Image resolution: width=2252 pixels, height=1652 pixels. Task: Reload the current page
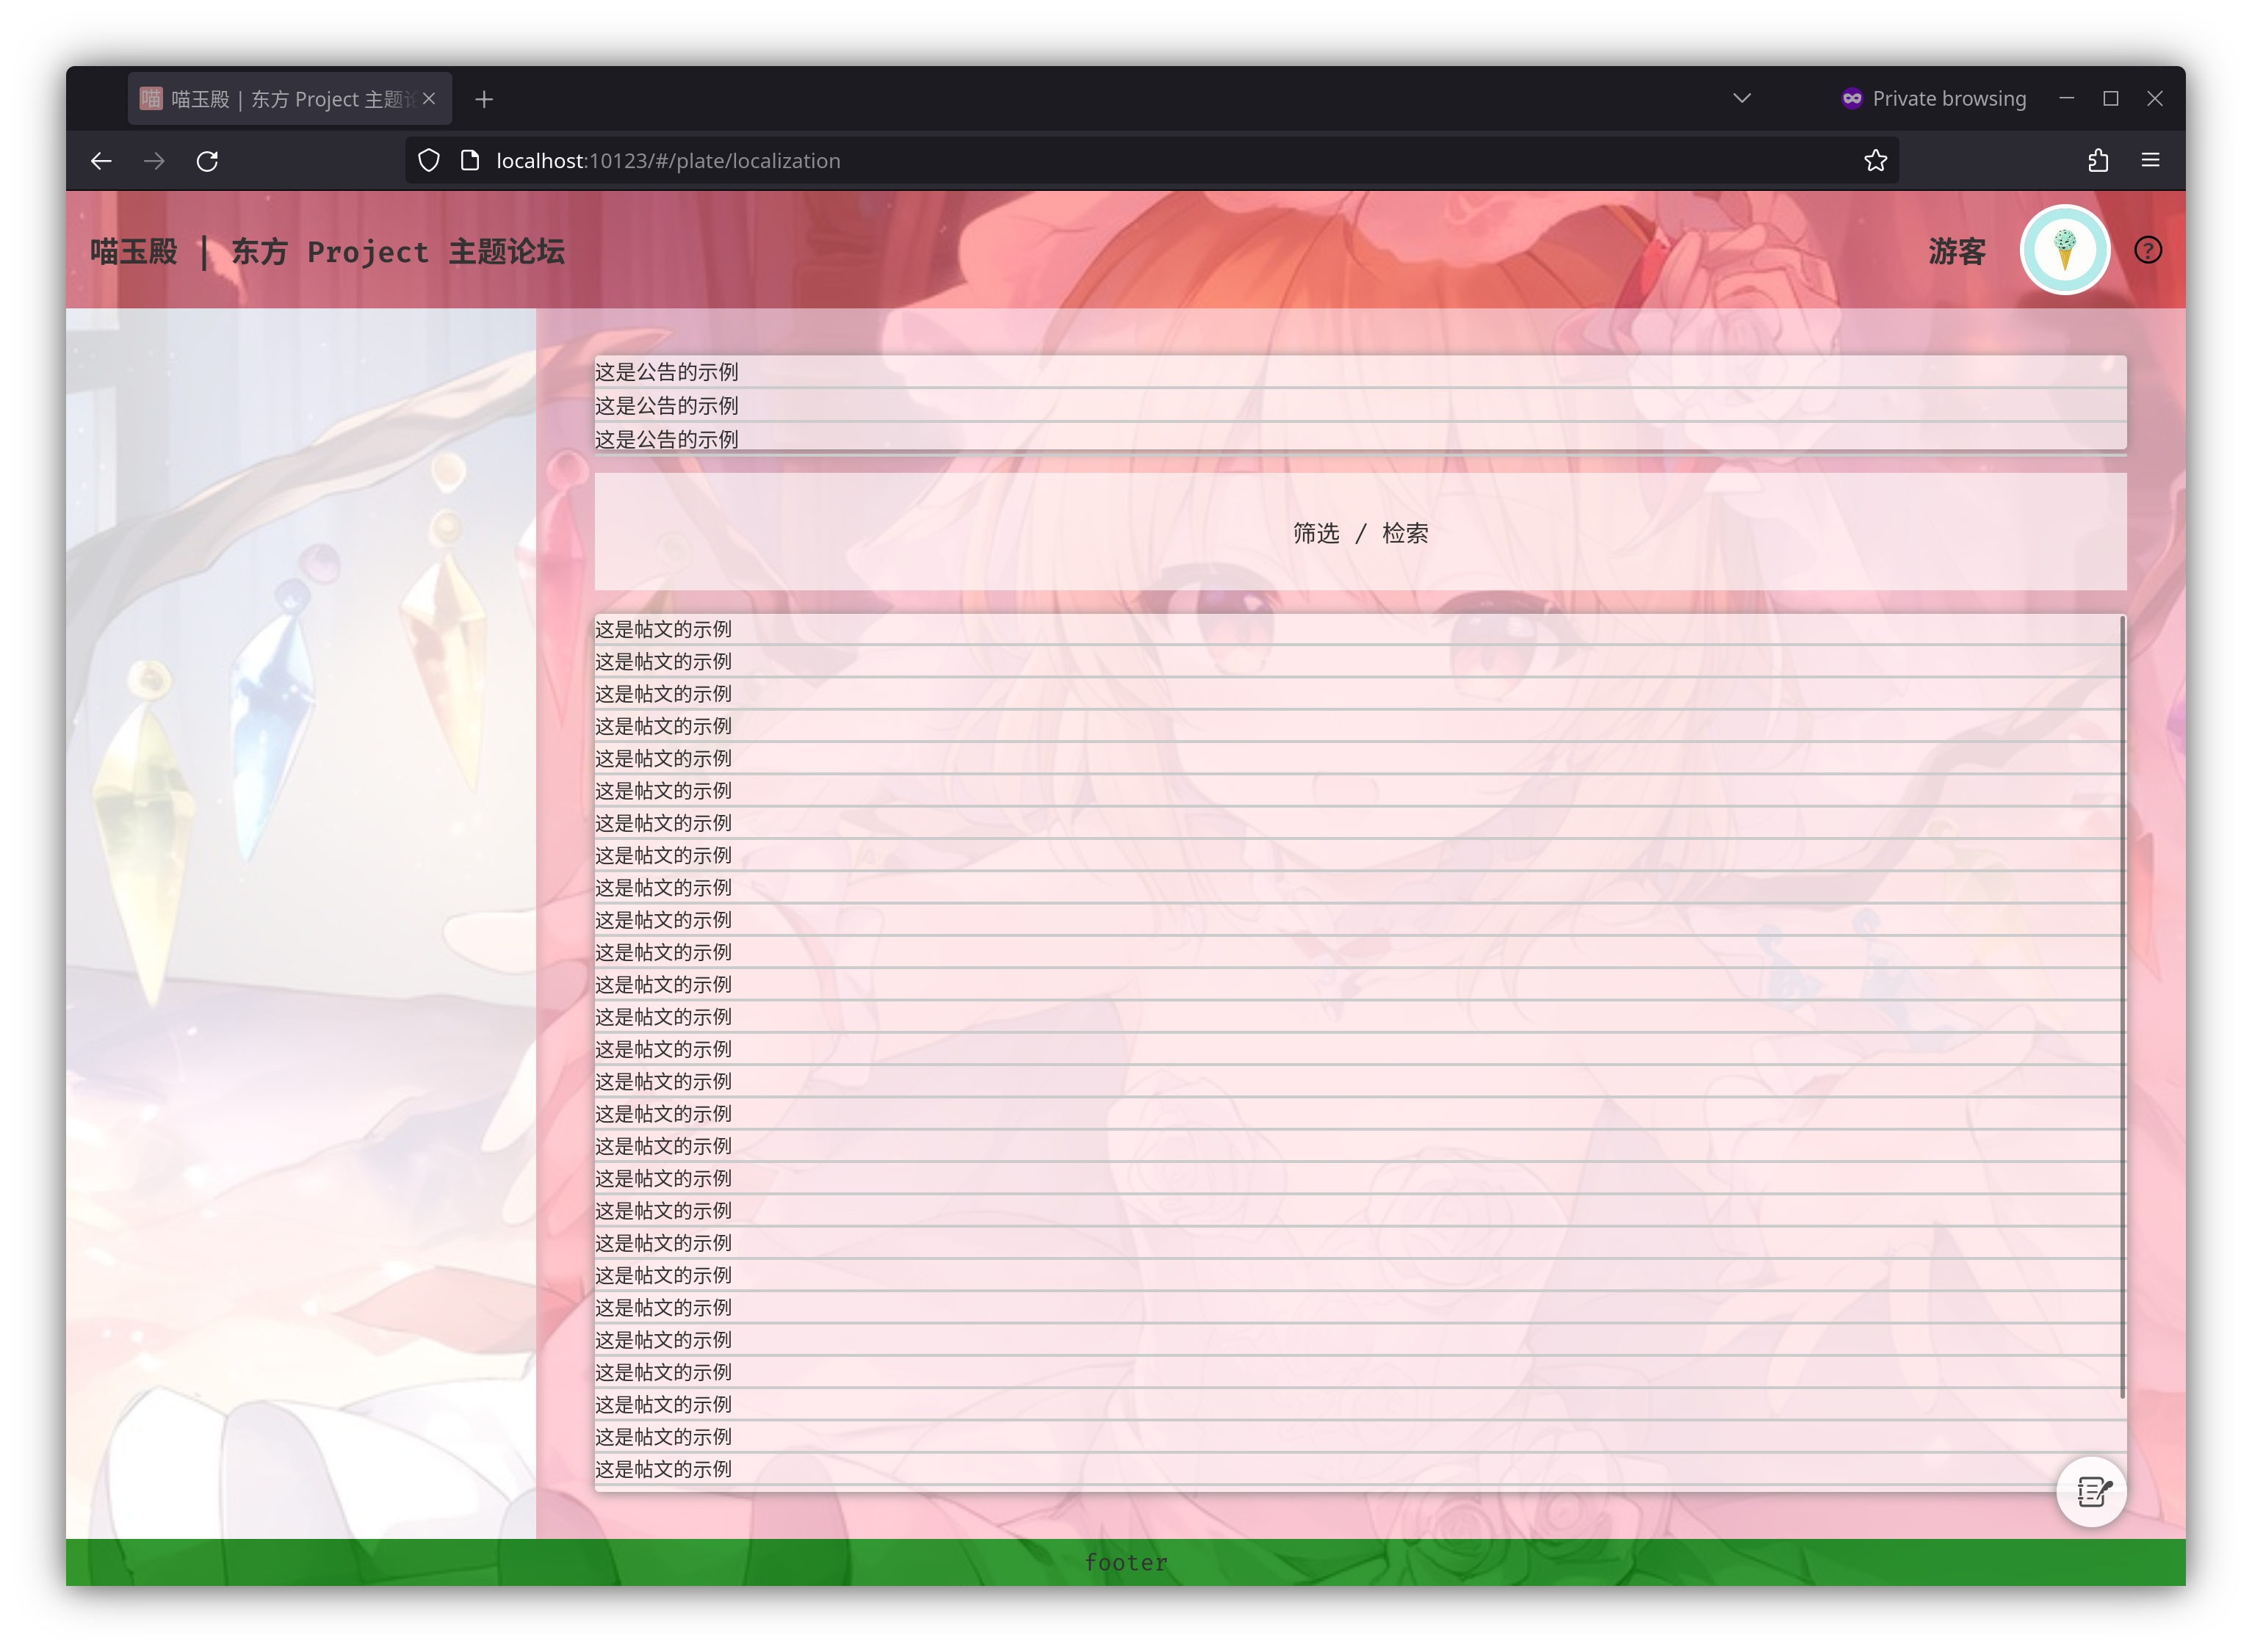coord(207,161)
